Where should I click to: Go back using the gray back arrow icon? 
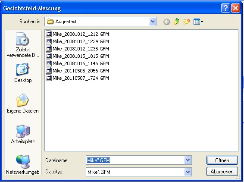click(x=166, y=22)
